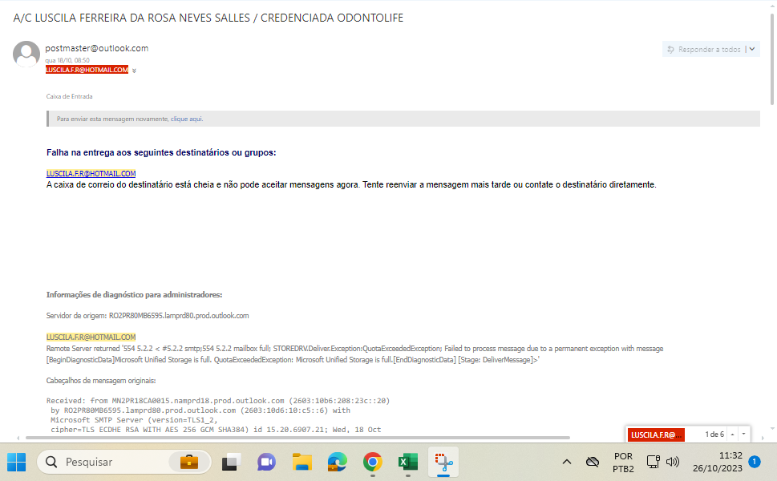Click the vertical scrollbar thumb
Viewport: 777px width, 481px height.
[x=771, y=59]
